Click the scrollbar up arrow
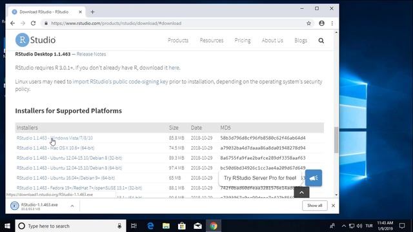 (336, 32)
